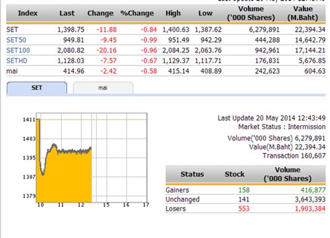This screenshot has height=238, width=330.
Task: Select SET value 22,394.34 in index table
Action: point(310,29)
